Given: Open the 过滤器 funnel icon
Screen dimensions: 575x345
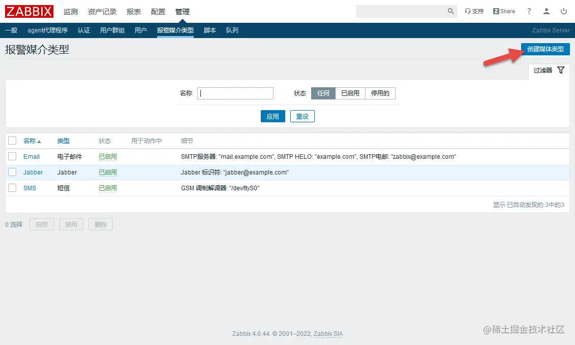Looking at the screenshot, I should 561,70.
